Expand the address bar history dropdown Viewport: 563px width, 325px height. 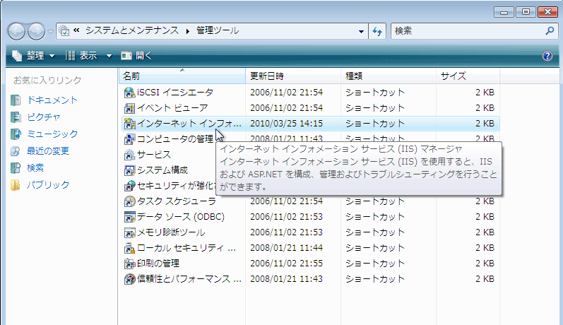[361, 32]
